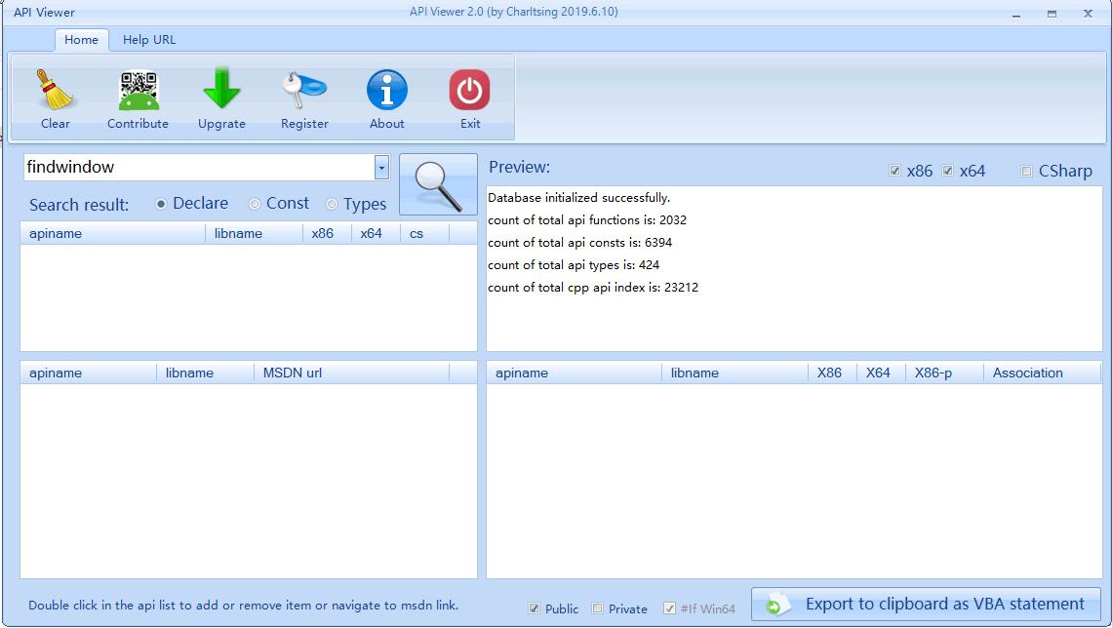Select the Const radio button
This screenshot has width=1112, height=628.
coord(255,204)
